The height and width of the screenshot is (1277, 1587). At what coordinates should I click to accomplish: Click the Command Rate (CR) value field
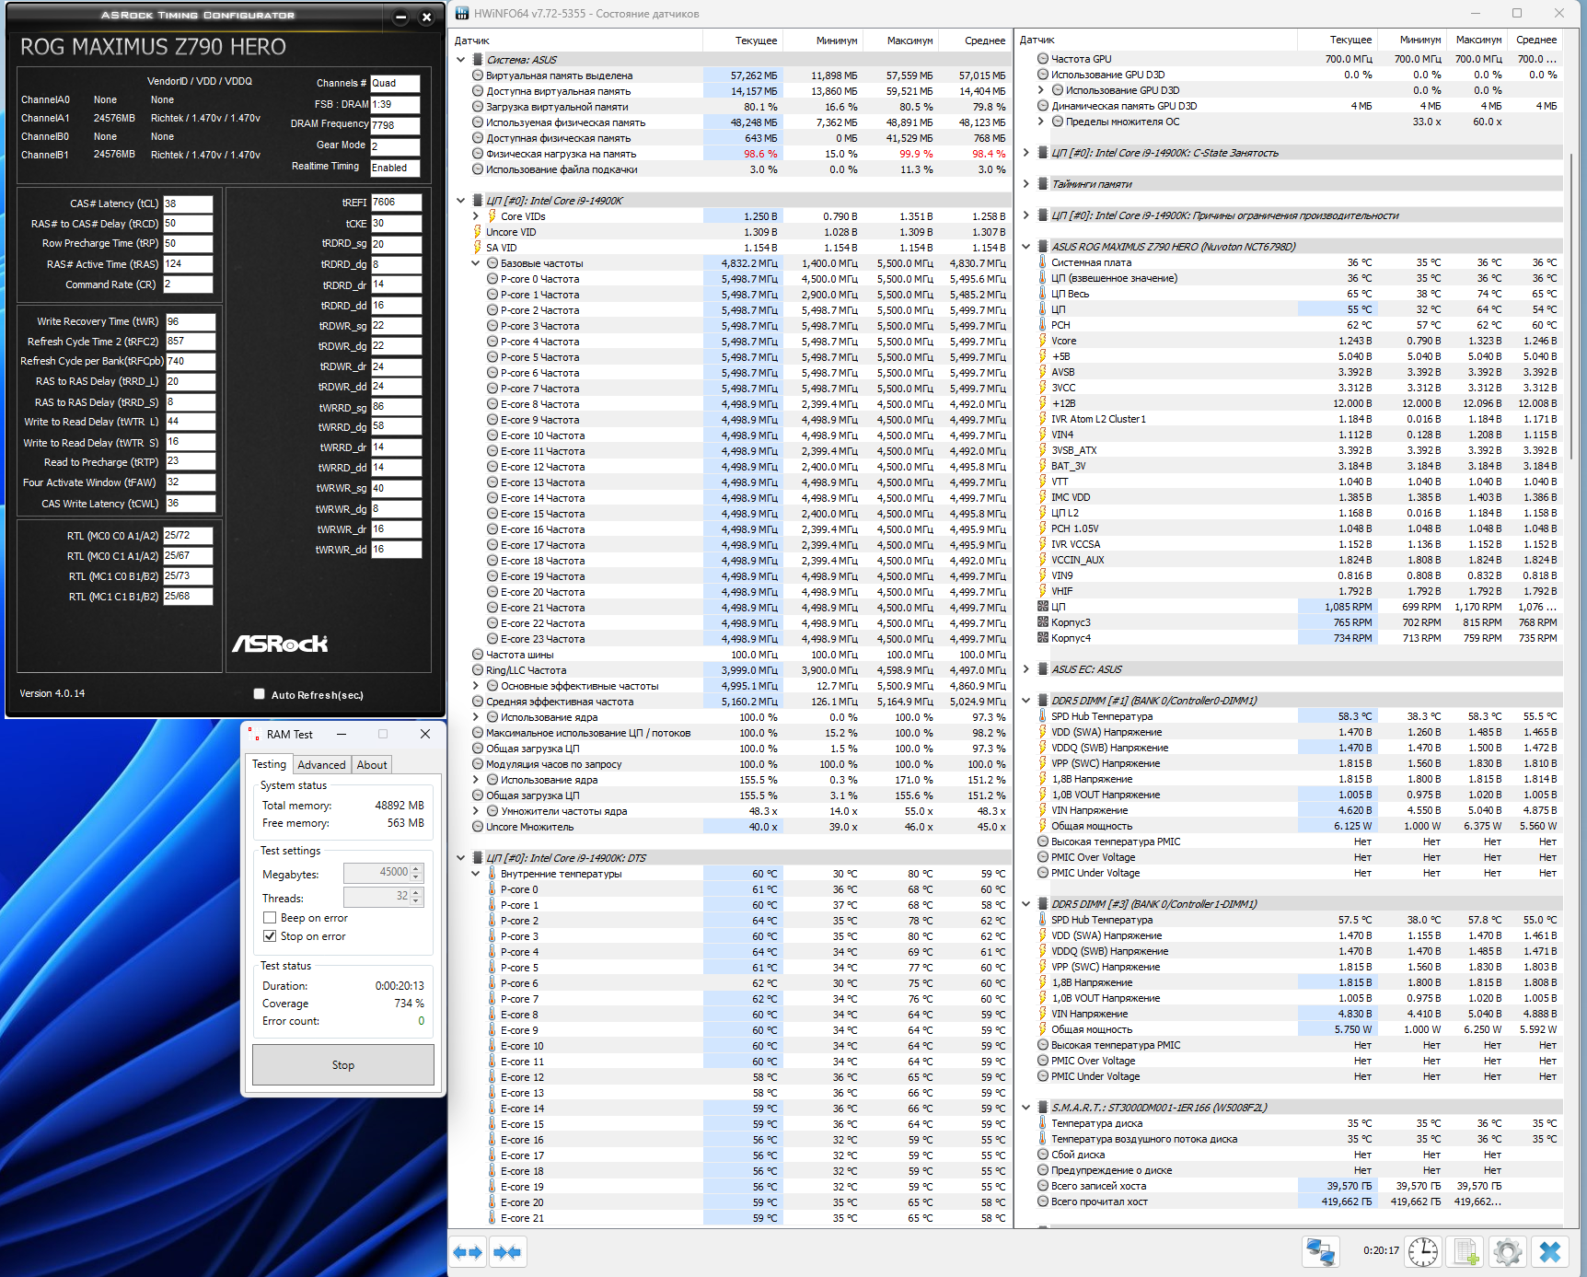point(188,284)
